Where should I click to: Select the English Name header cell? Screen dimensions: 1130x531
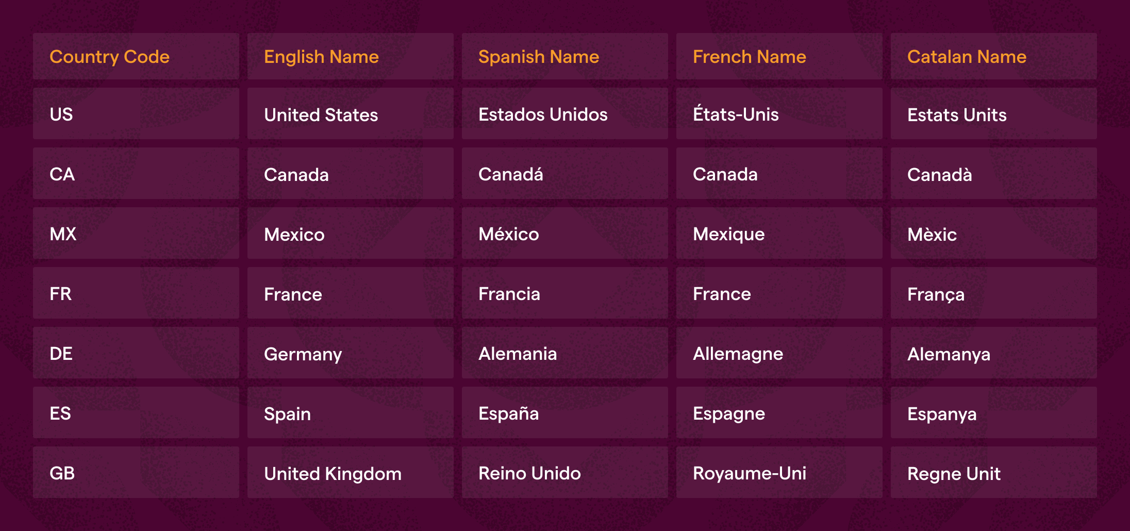pyautogui.click(x=351, y=56)
